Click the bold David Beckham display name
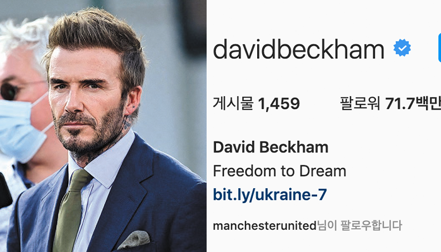 pyautogui.click(x=270, y=147)
